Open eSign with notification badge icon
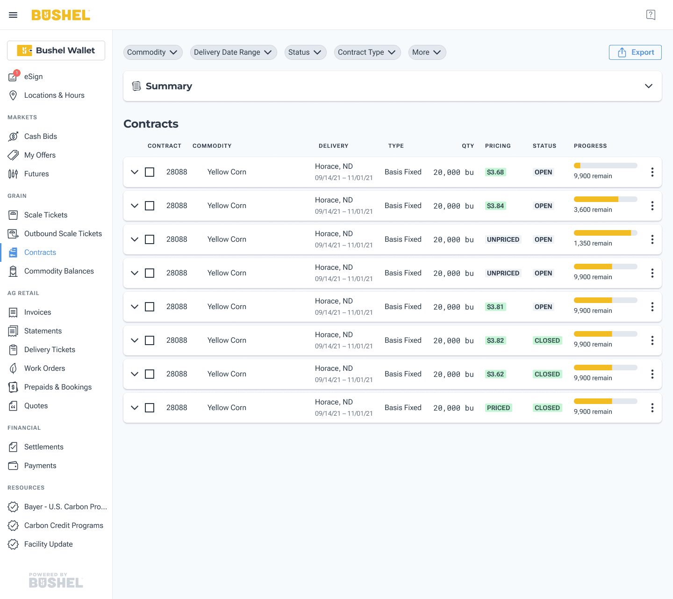The height and width of the screenshot is (599, 673). coord(14,76)
